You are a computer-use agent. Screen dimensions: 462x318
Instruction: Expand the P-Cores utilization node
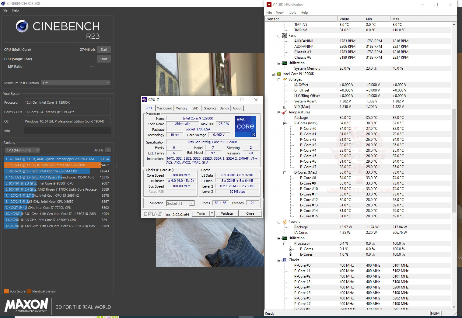tap(290, 249)
